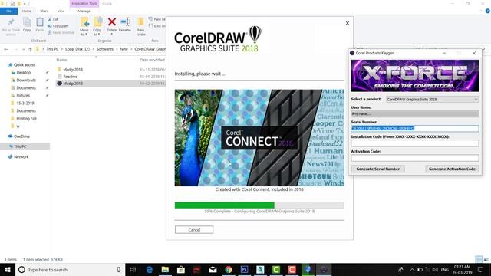Select the Readme file
Screen dimensions: 491x276
click(x=70, y=77)
